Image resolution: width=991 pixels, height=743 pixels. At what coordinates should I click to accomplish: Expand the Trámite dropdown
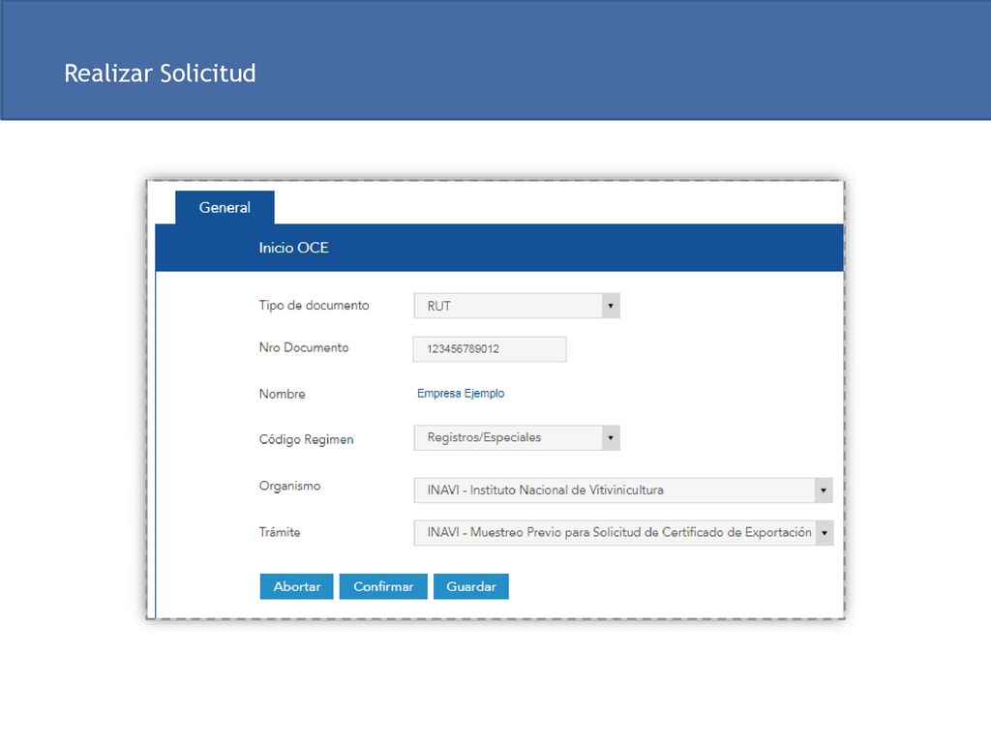pyautogui.click(x=623, y=533)
